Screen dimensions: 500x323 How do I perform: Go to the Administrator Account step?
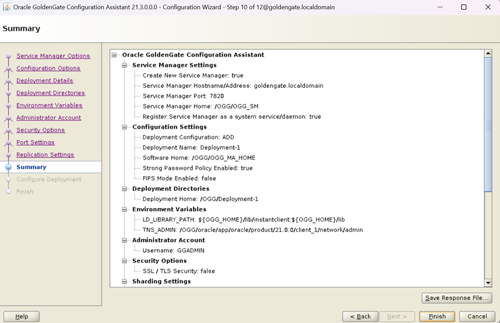[48, 118]
